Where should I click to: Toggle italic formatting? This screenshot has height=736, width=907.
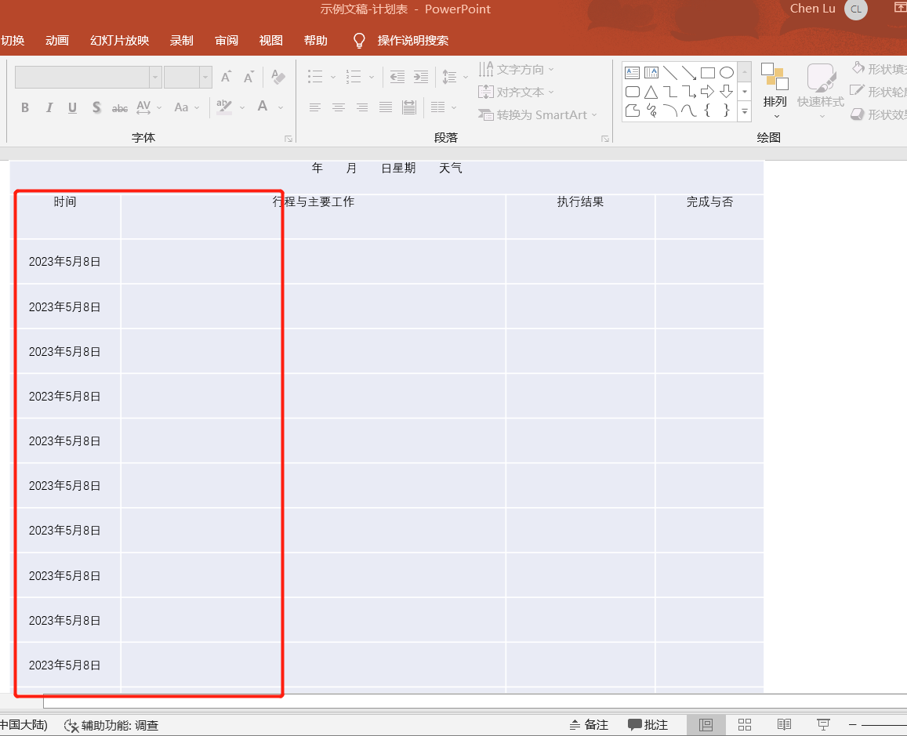49,107
